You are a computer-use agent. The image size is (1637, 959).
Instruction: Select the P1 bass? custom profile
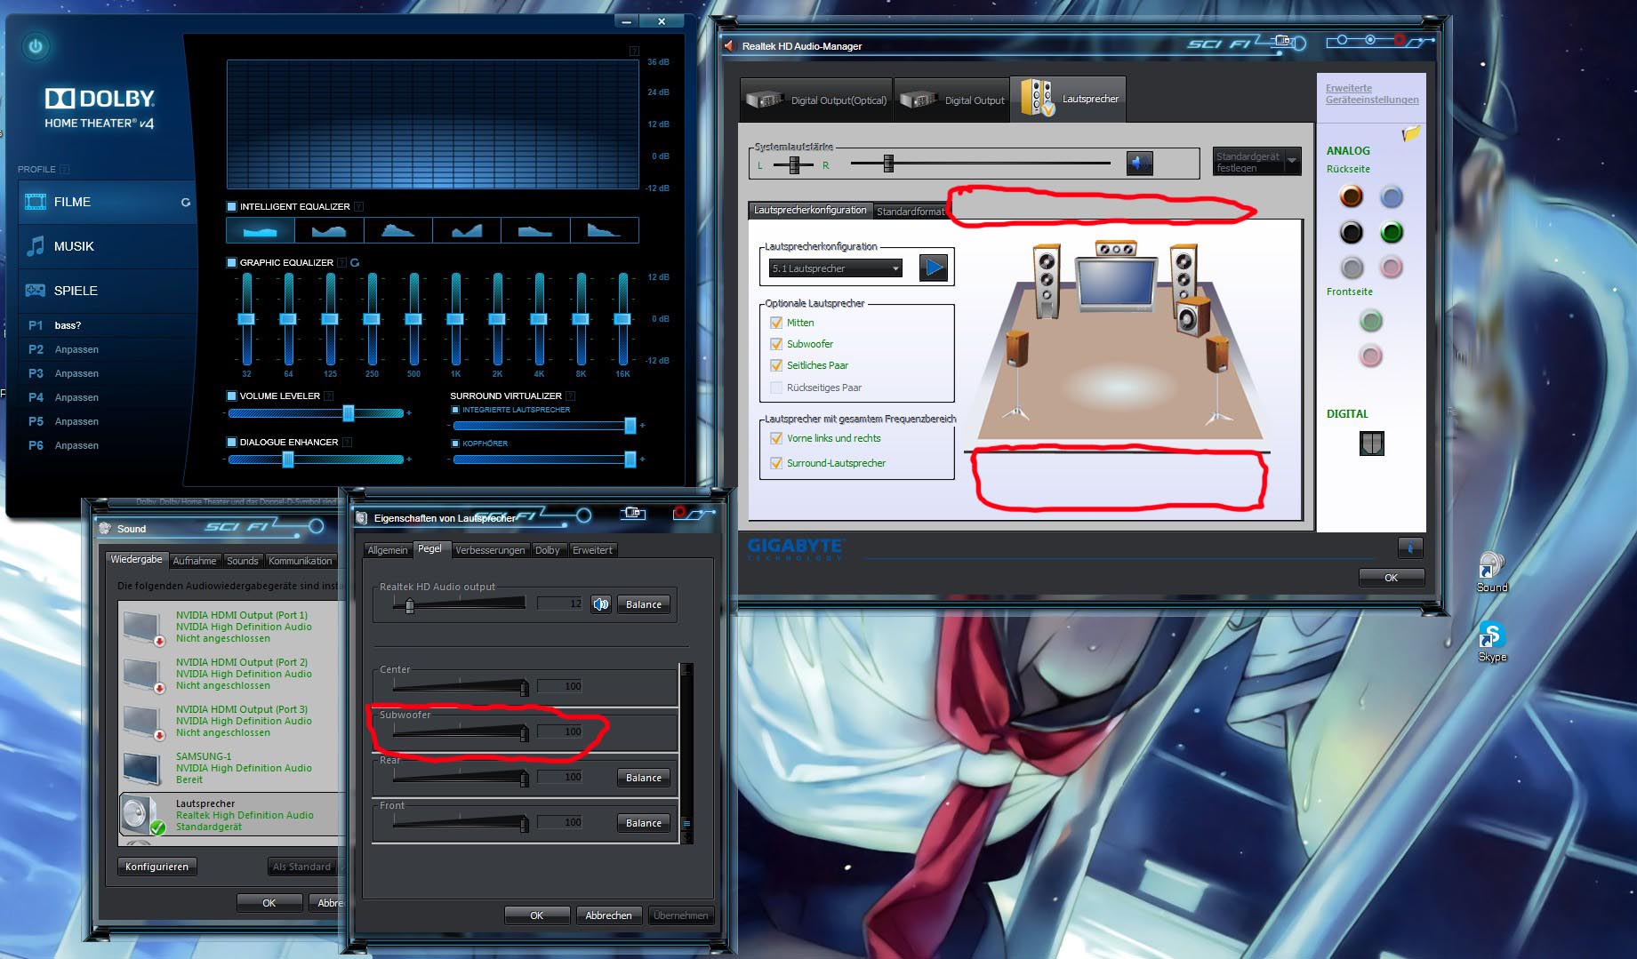[107, 325]
